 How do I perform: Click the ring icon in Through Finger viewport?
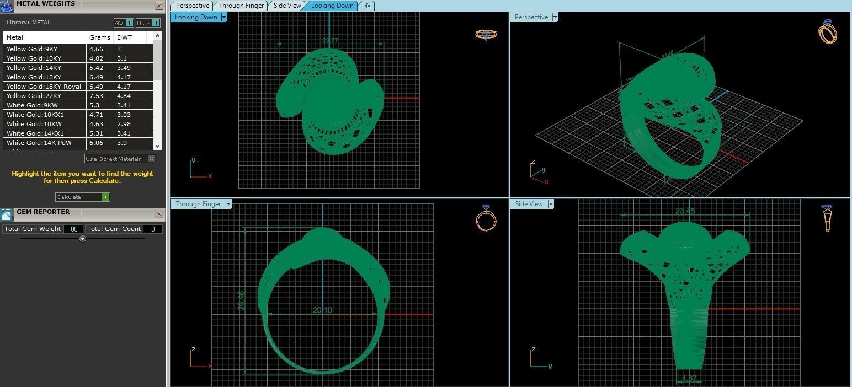point(486,218)
